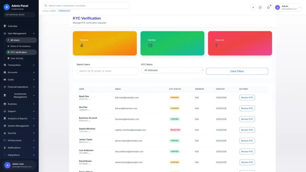
Task: Open the All Users menu item
Action: click(21, 40)
